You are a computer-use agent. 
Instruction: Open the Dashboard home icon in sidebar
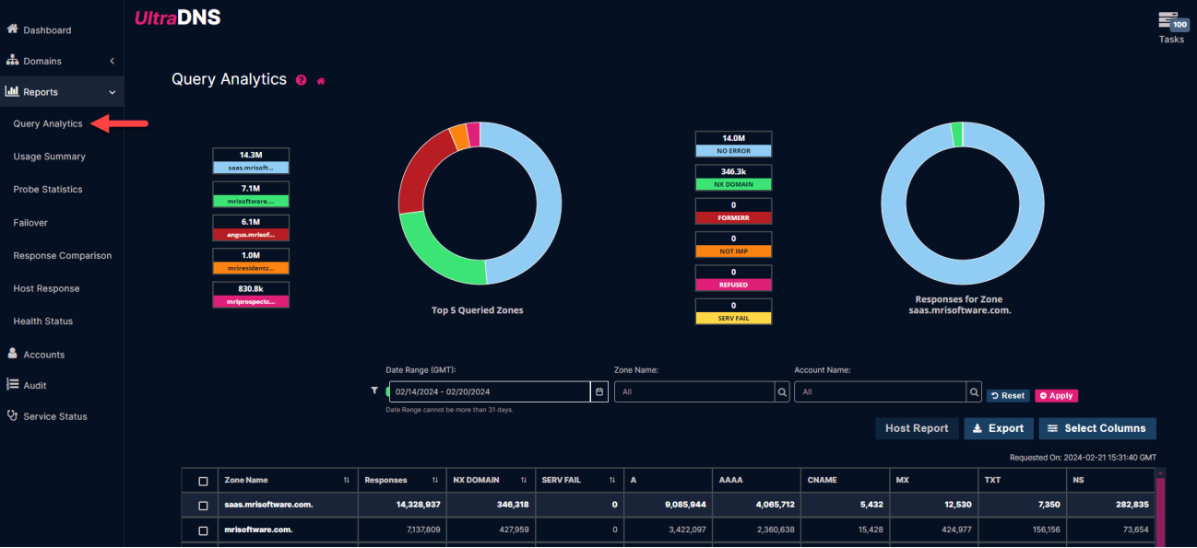coord(12,29)
